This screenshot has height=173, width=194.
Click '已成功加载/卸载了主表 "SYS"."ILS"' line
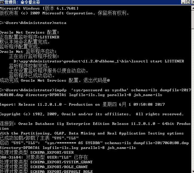tap(39, 138)
